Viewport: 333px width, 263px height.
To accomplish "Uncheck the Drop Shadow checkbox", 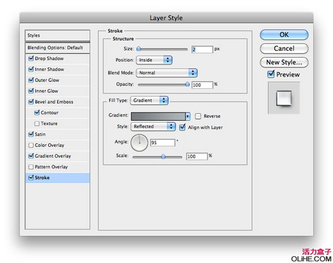I will click(x=31, y=58).
